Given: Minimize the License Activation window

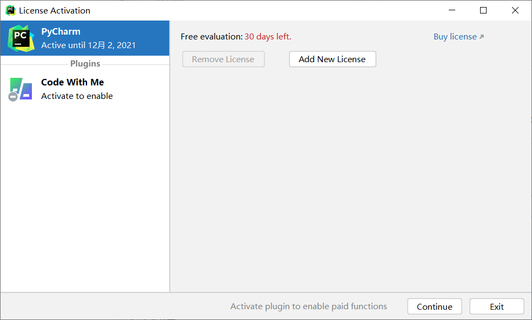Looking at the screenshot, I should pos(452,10).
